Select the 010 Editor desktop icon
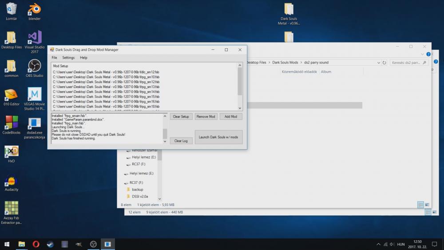Image resolution: width=444 pixels, height=250 pixels. [x=11, y=95]
